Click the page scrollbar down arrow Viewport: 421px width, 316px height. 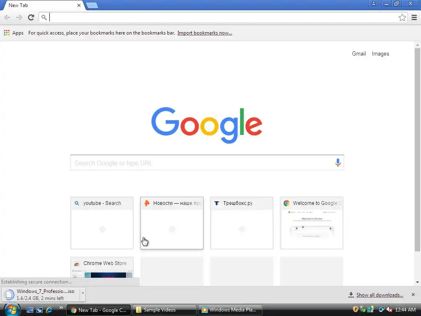click(x=417, y=282)
